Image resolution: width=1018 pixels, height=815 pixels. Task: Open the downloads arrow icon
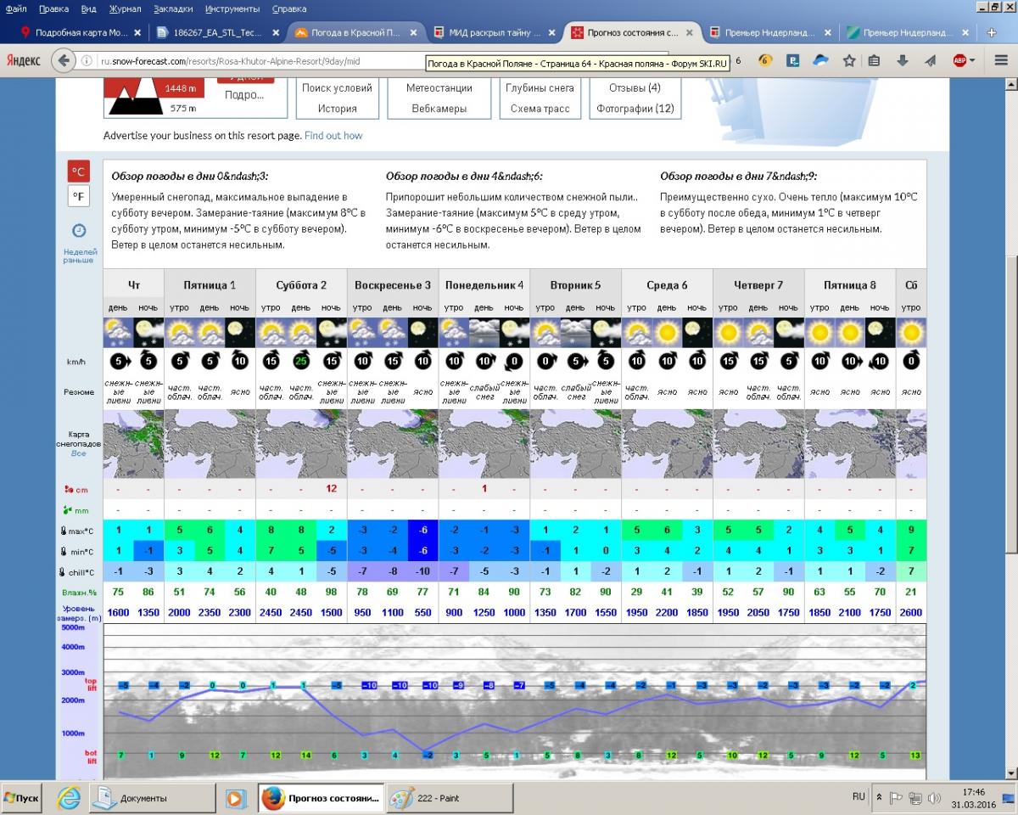point(903,60)
